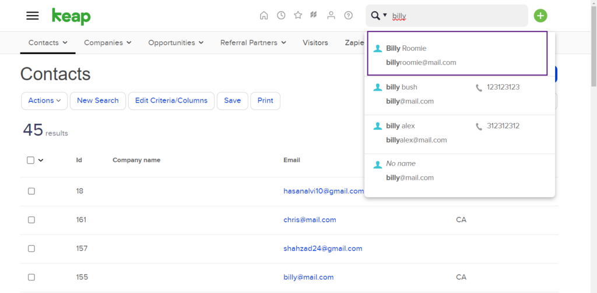Expand the search type dropdown arrow
This screenshot has height=293, width=597.
click(x=385, y=15)
